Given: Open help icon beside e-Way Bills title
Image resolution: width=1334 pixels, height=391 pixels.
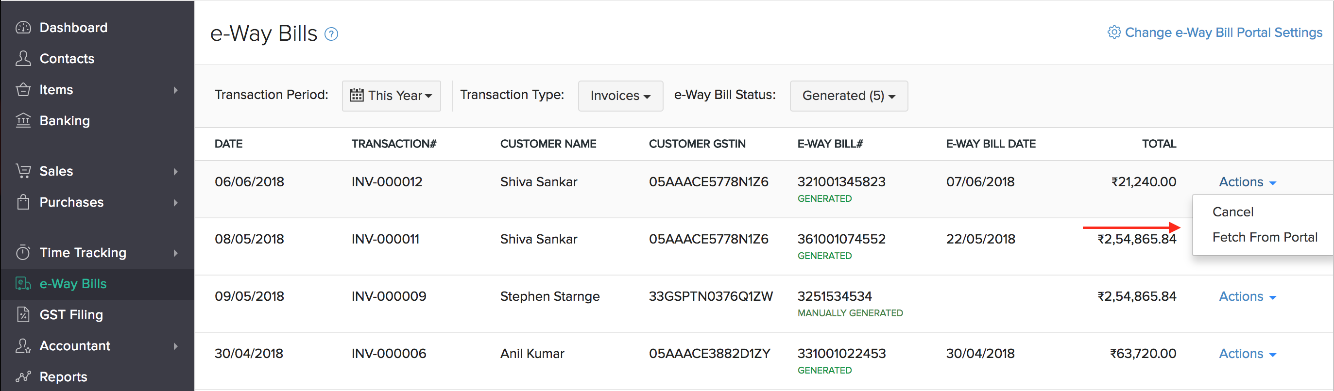Looking at the screenshot, I should point(331,34).
